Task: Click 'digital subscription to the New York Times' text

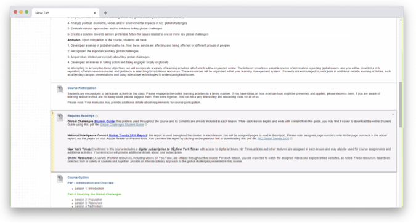Action: pos(169,149)
